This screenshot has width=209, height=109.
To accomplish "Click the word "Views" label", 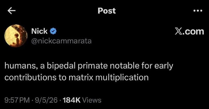I will pos(92,100).
